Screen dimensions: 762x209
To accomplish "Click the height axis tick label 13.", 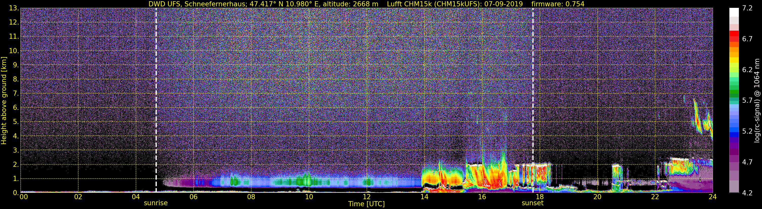I will pyautogui.click(x=14, y=8).
